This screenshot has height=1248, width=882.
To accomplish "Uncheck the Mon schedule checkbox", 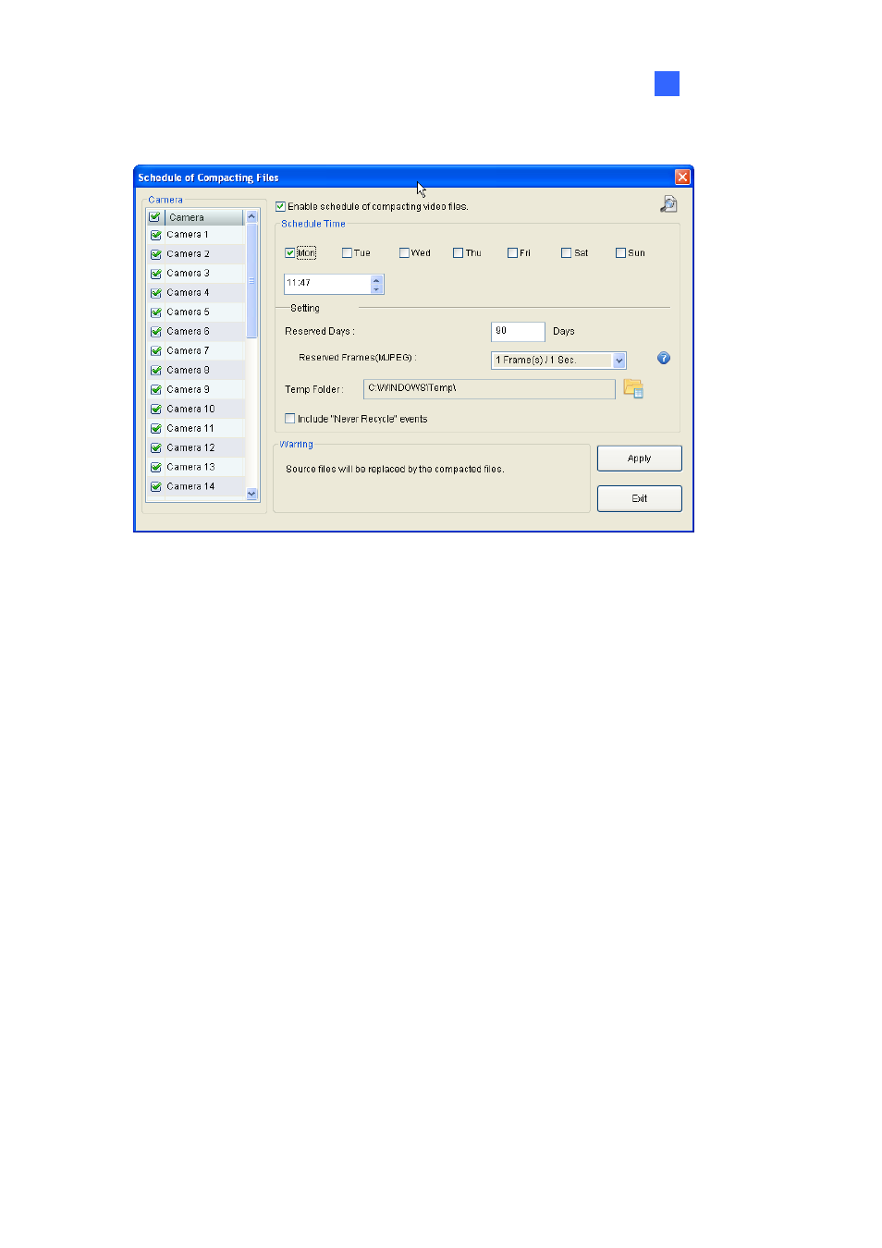I will (x=290, y=253).
